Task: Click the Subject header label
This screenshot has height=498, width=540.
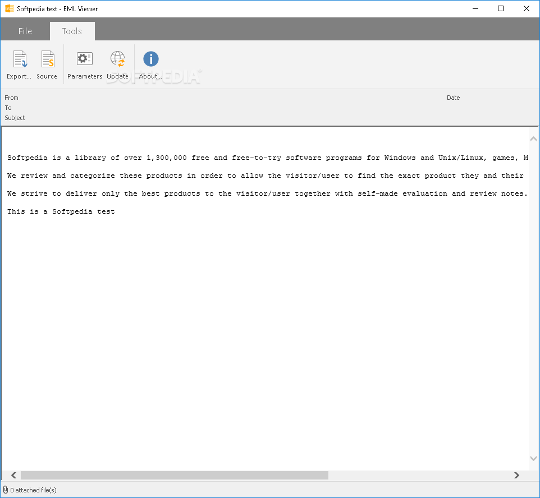Action: tap(15, 118)
